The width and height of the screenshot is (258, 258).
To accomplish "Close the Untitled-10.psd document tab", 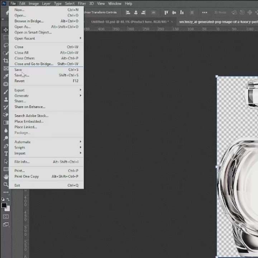I will point(172,21).
